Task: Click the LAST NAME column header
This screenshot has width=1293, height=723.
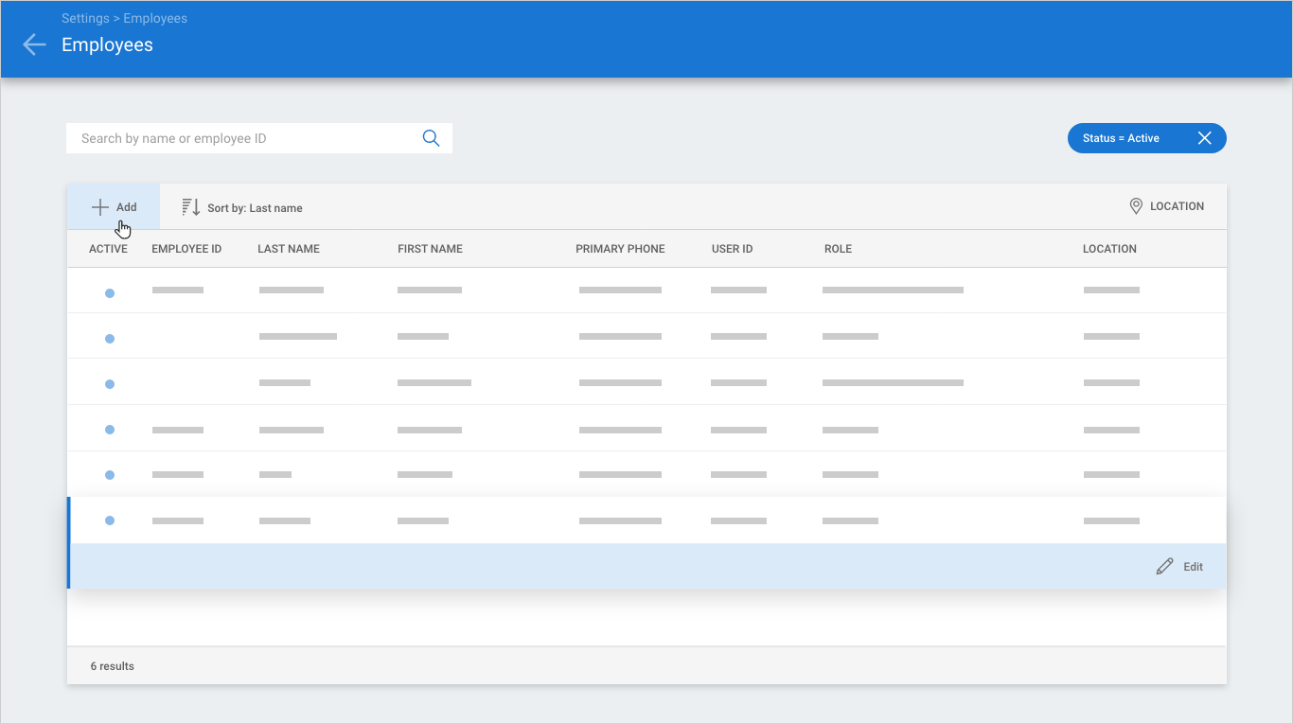Action: coord(289,249)
